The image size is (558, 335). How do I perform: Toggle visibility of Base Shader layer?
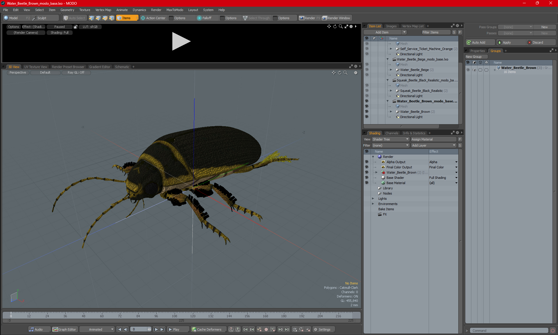click(x=366, y=178)
